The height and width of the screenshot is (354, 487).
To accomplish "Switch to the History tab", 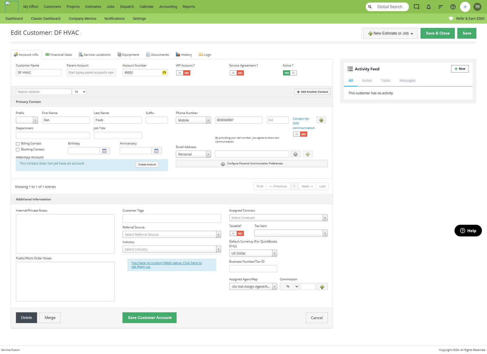I will tap(184, 55).
